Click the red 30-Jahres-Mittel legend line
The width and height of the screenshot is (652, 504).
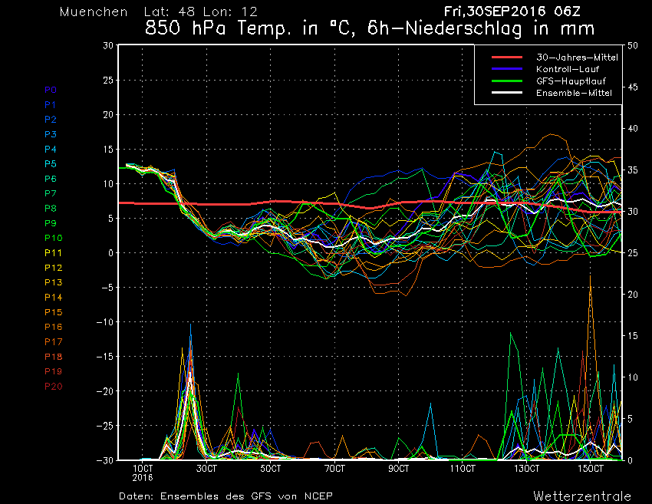point(501,58)
